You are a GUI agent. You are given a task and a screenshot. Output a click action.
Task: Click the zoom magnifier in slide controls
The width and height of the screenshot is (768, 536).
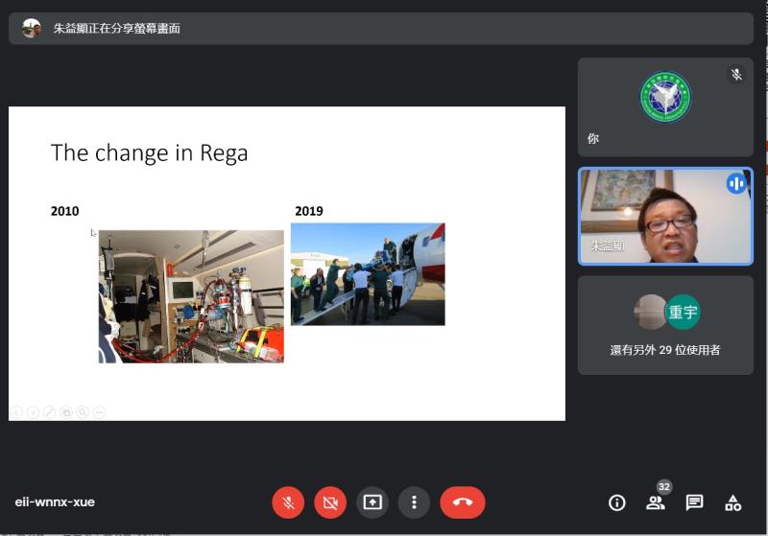pos(83,412)
